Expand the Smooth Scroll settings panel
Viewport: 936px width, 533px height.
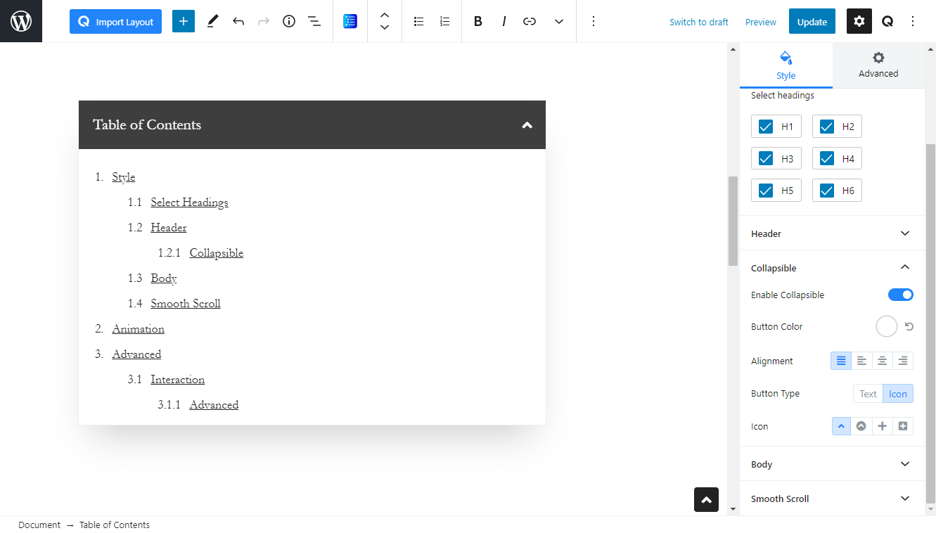(832, 499)
